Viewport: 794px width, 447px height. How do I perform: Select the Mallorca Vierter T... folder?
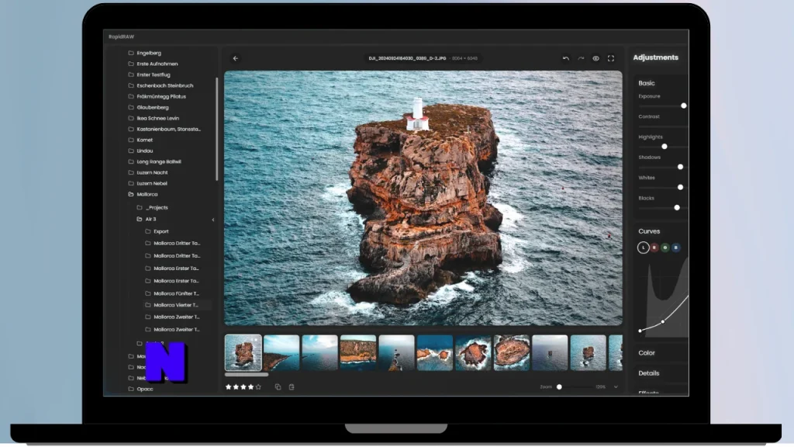pos(176,305)
